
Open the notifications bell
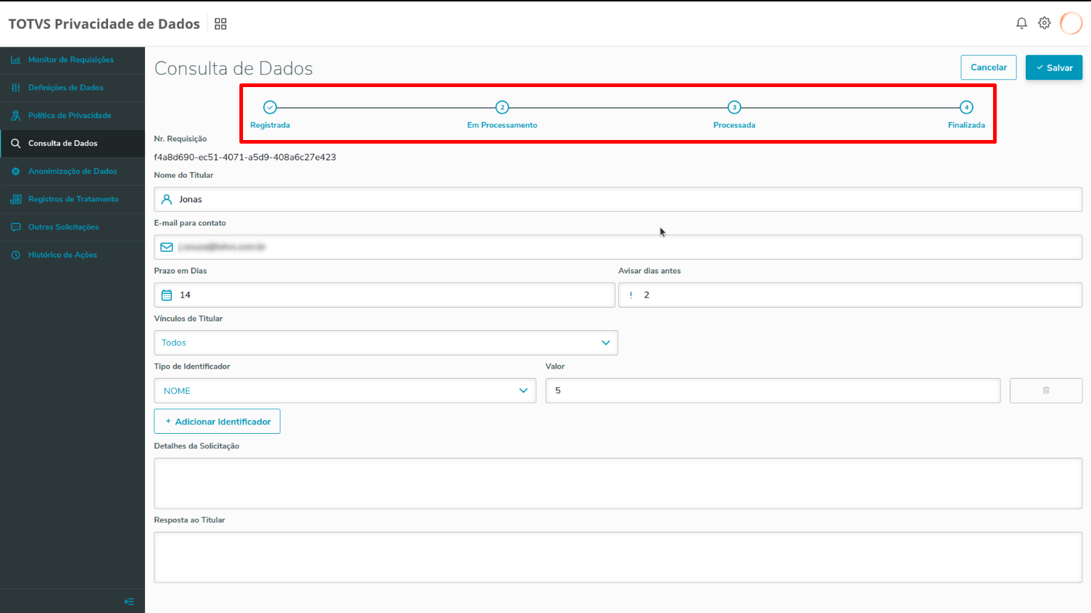click(x=1021, y=23)
